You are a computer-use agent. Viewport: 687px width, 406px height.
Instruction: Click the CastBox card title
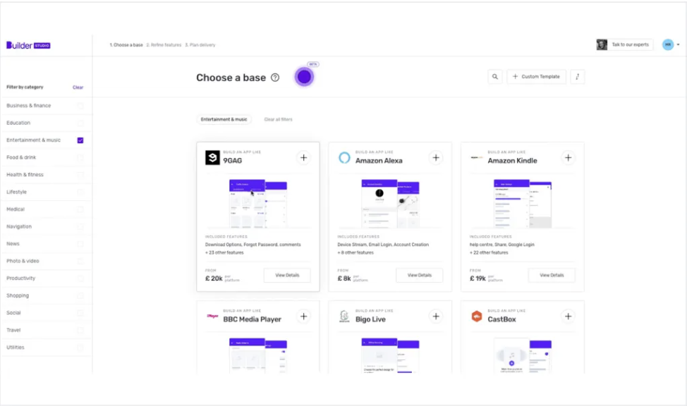click(x=501, y=319)
